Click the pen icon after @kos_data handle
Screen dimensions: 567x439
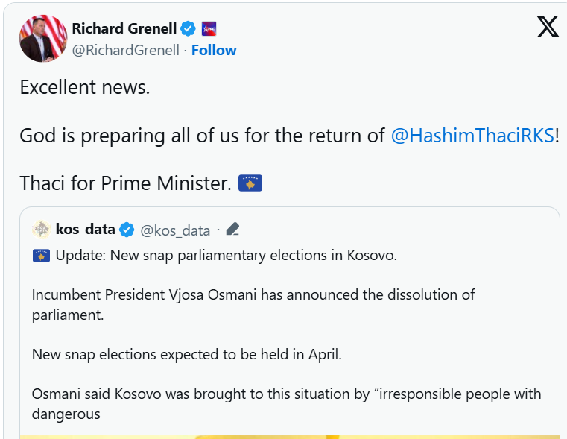232,230
